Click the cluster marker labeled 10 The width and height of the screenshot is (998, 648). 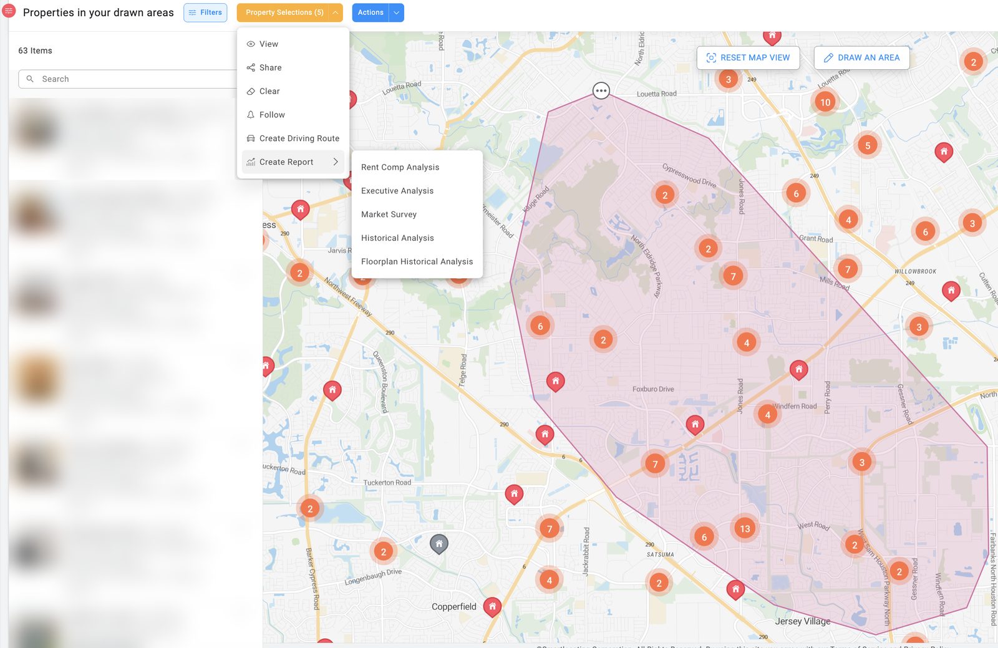tap(825, 102)
